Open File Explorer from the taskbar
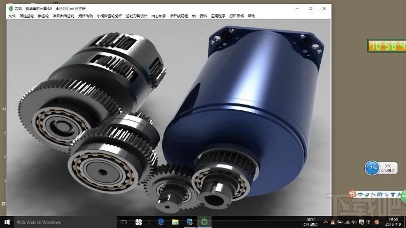 [x=176, y=222]
